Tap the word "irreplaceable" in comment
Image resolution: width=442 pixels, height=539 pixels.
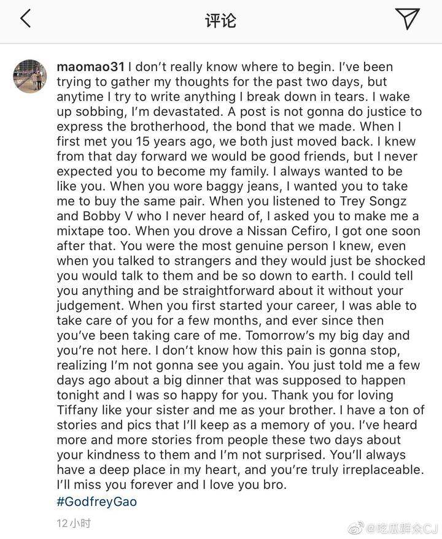pos(385,470)
